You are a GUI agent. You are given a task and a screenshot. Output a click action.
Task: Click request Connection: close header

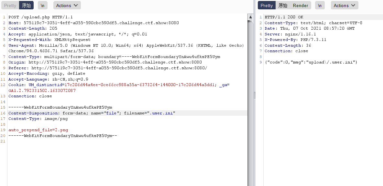coord(30,96)
